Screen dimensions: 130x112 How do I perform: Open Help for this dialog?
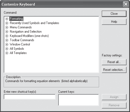click(x=114, y=22)
